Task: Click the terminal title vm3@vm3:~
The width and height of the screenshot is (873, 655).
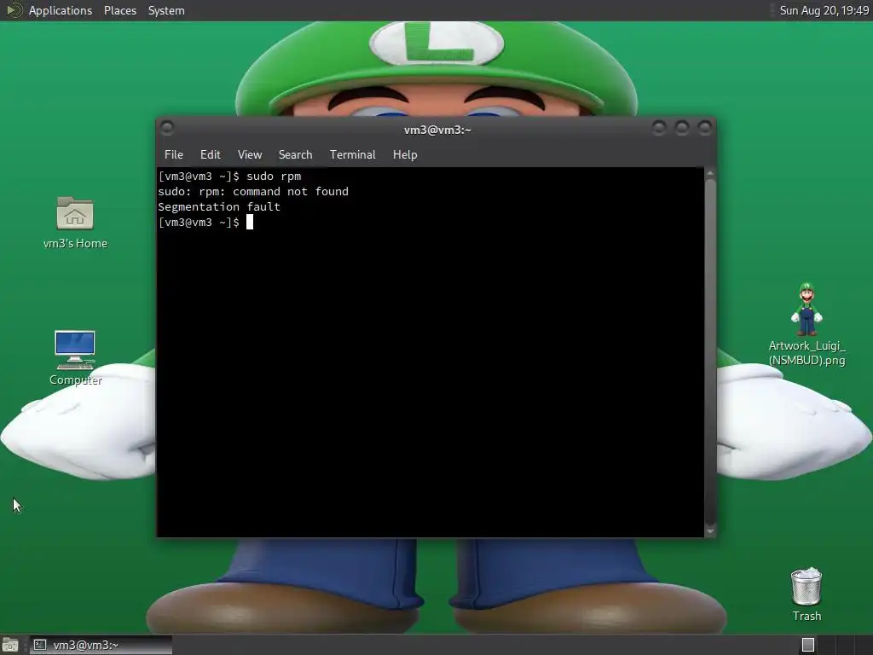Action: coord(437,130)
